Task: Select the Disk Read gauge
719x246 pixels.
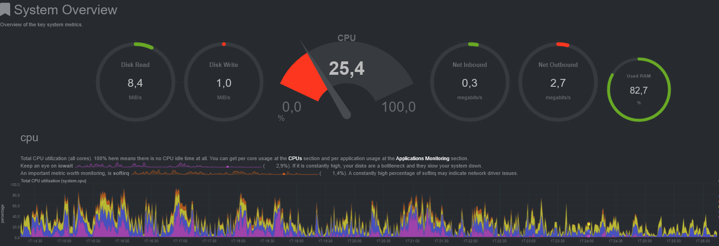Action: click(135, 81)
